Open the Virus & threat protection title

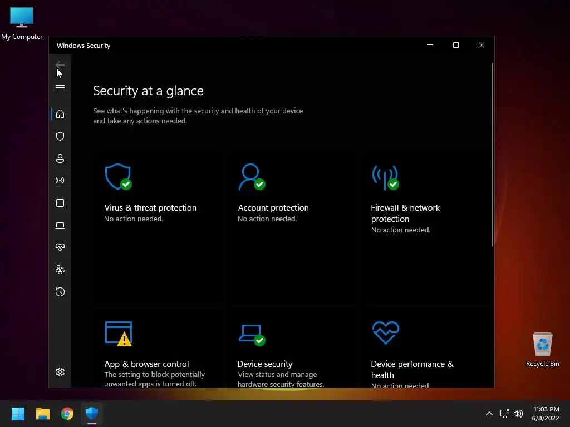(x=150, y=208)
